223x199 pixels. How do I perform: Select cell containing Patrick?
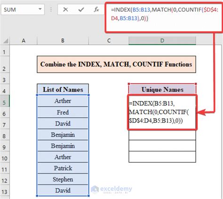(x=63, y=168)
